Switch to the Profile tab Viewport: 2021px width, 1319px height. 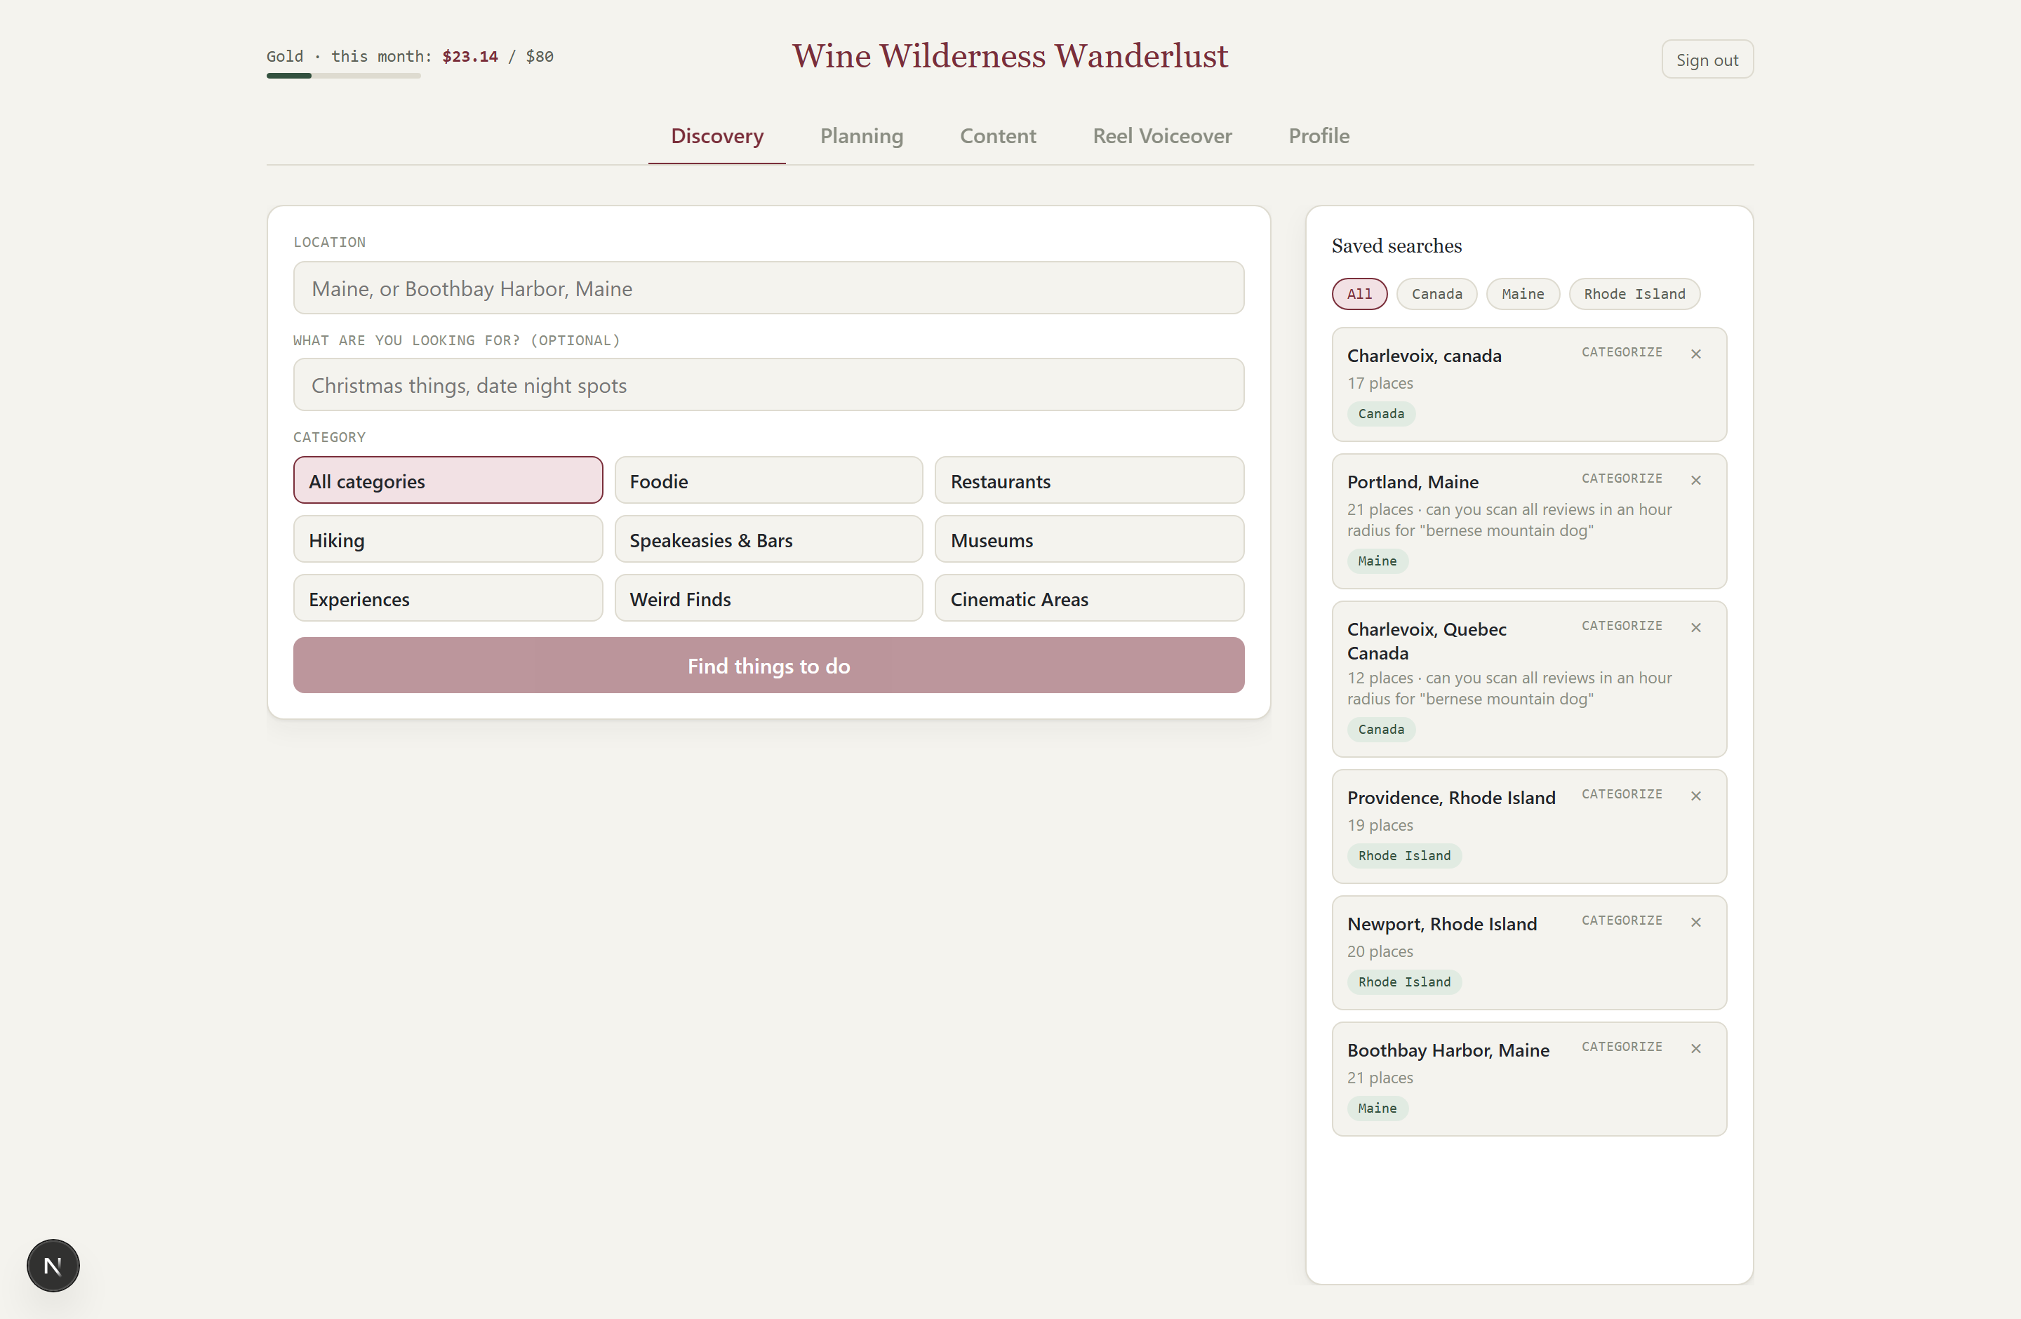point(1319,136)
